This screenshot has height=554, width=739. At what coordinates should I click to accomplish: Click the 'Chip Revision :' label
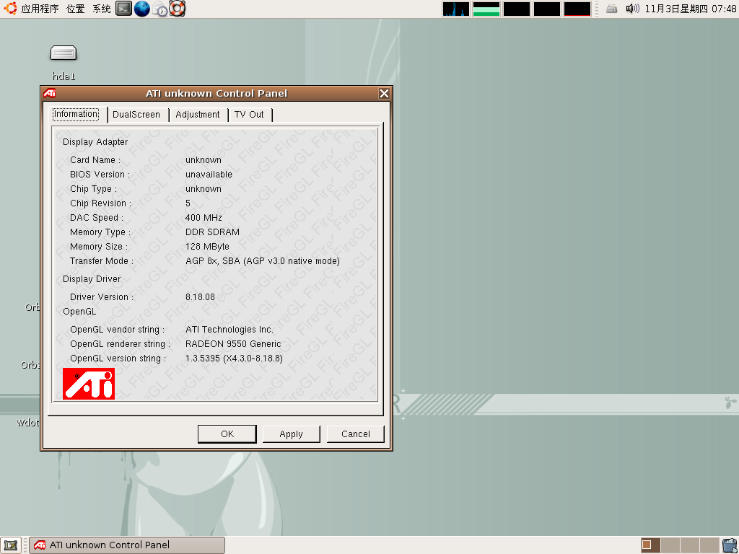tap(100, 203)
